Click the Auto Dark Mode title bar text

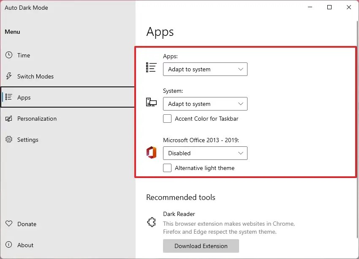(x=26, y=8)
